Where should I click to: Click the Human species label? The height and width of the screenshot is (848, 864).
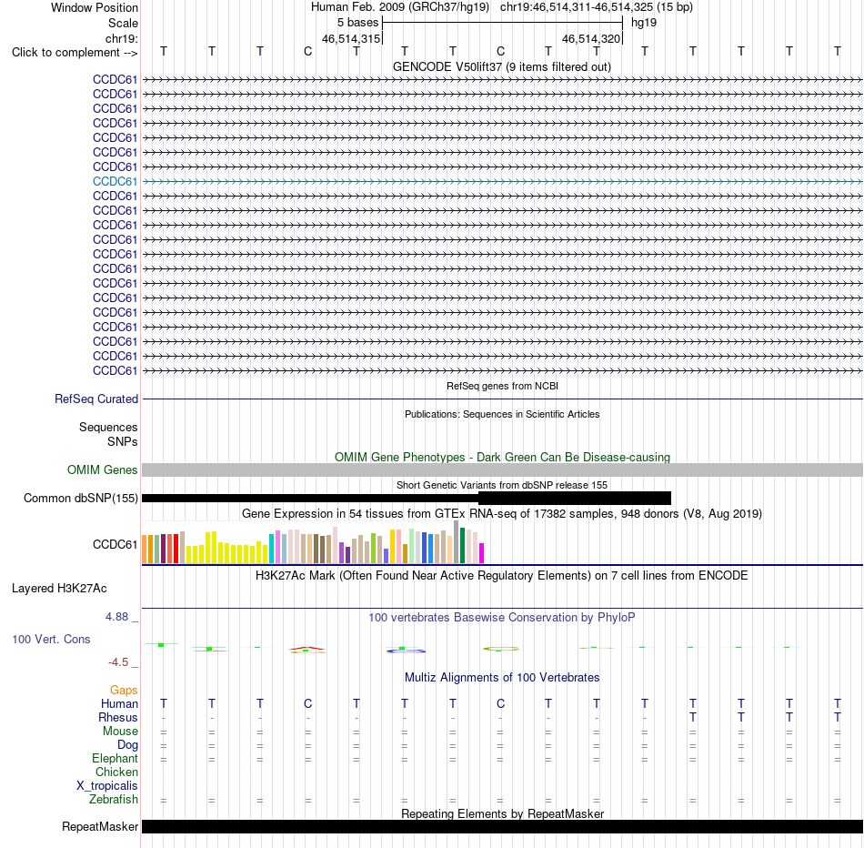[119, 704]
